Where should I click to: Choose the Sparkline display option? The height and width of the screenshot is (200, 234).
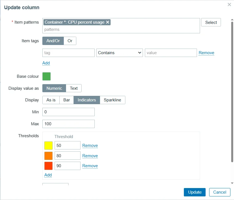pos(112,100)
